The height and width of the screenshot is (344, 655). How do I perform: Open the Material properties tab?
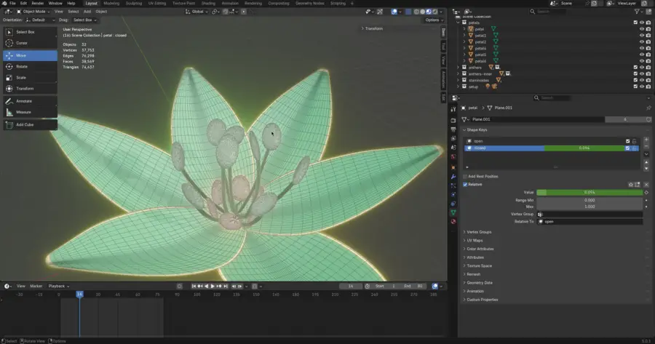click(453, 222)
